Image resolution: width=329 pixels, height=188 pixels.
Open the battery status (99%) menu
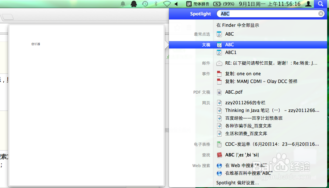(x=224, y=4)
